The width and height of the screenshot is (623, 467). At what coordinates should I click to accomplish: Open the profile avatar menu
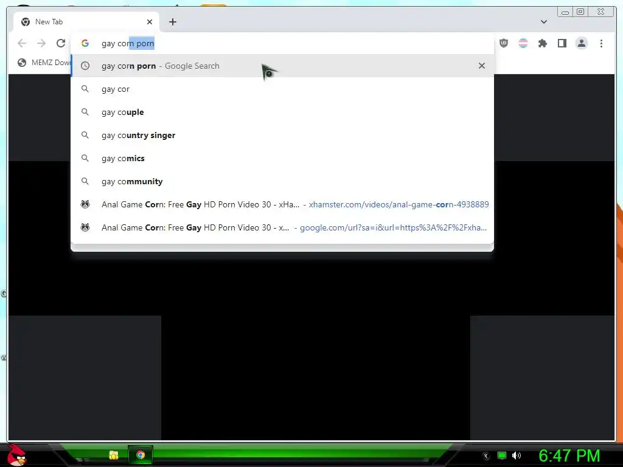[581, 43]
